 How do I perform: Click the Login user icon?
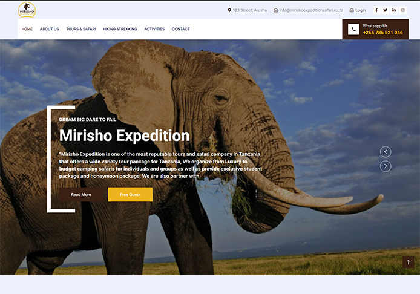click(x=352, y=10)
